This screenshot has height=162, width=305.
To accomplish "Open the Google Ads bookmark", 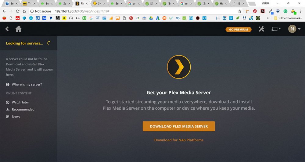I will coord(158,18).
